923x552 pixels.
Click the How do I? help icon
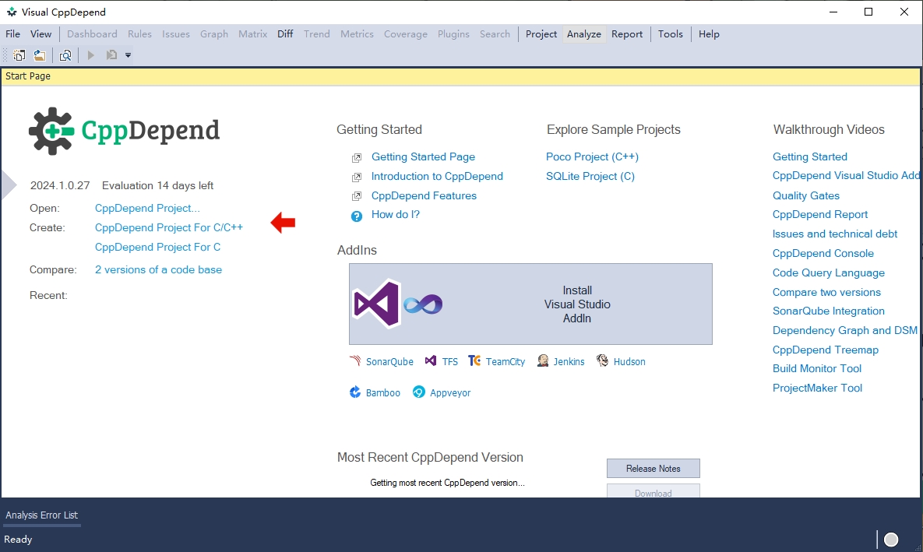click(357, 216)
